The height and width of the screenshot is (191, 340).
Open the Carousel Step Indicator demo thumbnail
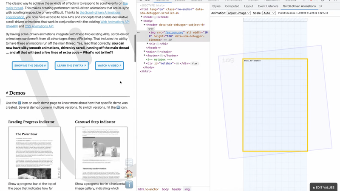point(101,153)
